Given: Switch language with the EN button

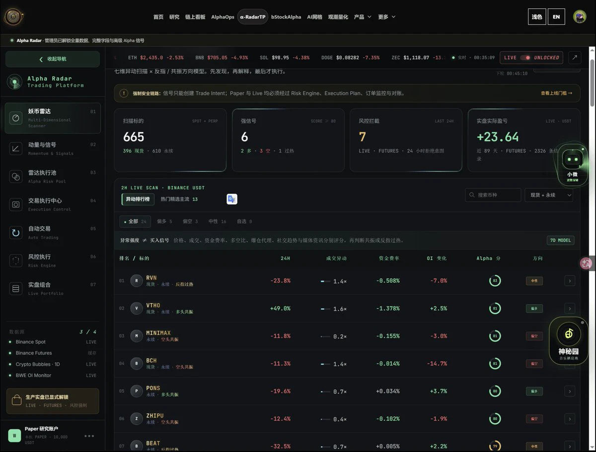Looking at the screenshot, I should pos(556,17).
